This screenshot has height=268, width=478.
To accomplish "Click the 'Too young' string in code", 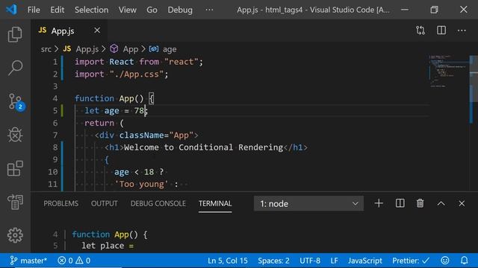I will 141,184.
